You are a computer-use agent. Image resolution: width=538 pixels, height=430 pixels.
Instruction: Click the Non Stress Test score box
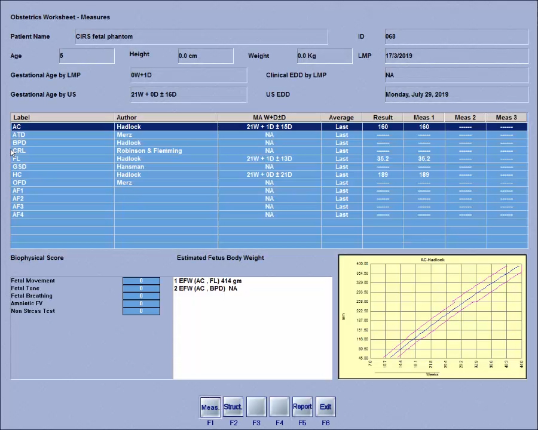point(141,311)
